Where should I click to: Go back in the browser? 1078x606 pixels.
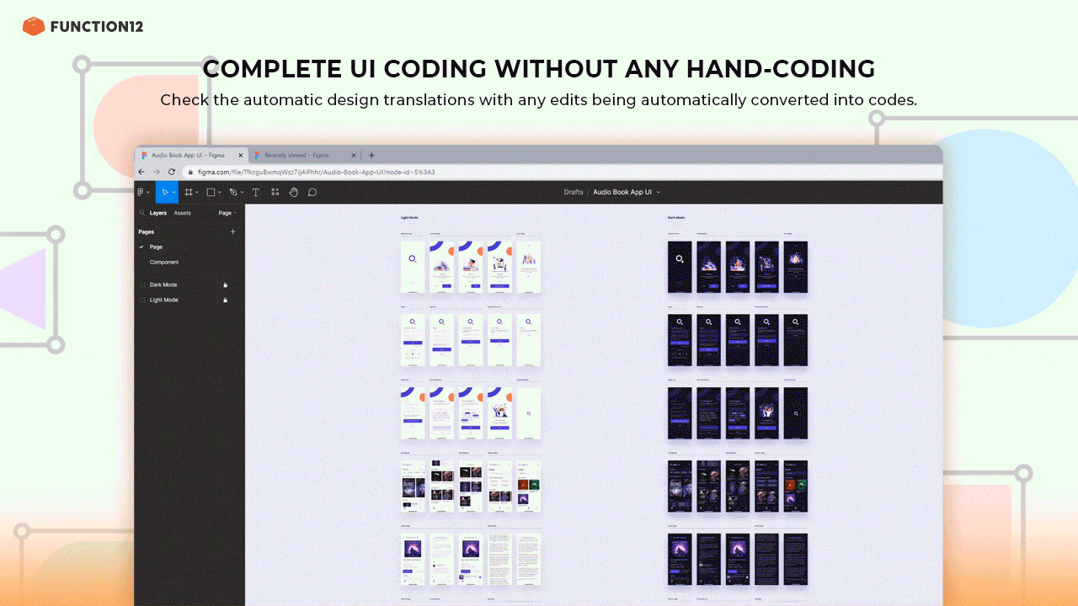[141, 172]
